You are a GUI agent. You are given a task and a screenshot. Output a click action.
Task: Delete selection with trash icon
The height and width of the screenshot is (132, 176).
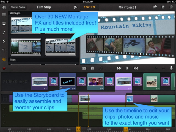point(92,68)
